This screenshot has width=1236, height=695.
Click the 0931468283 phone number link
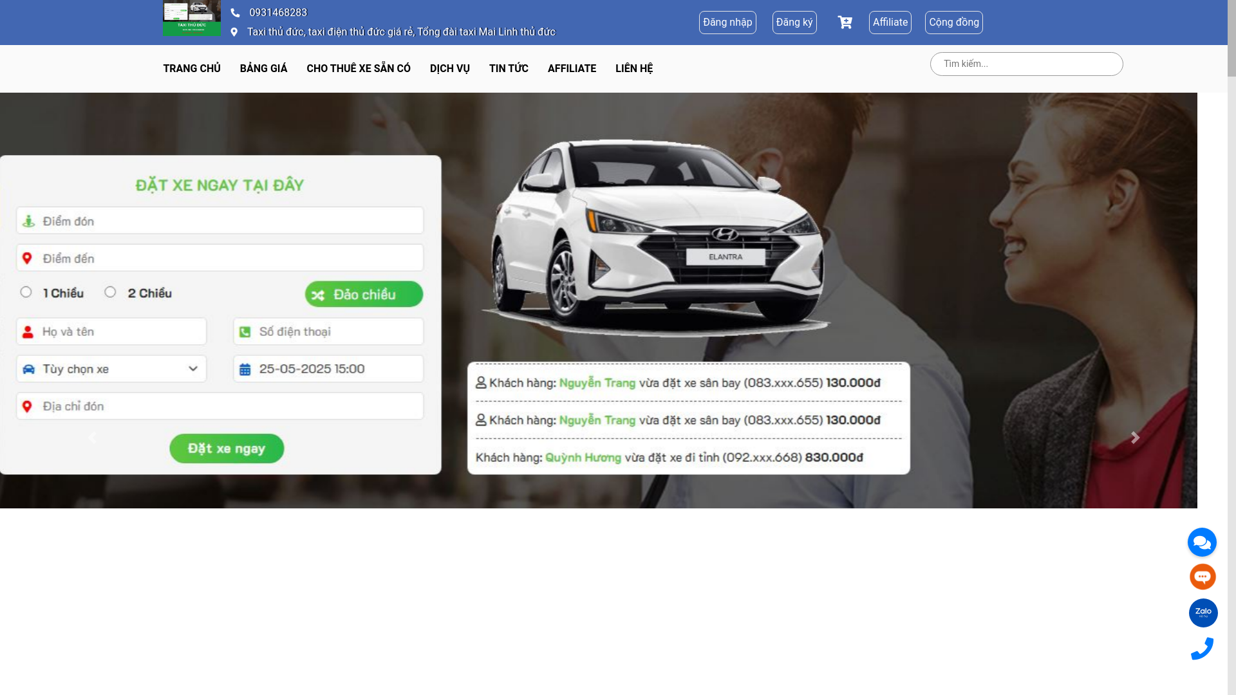point(278,13)
